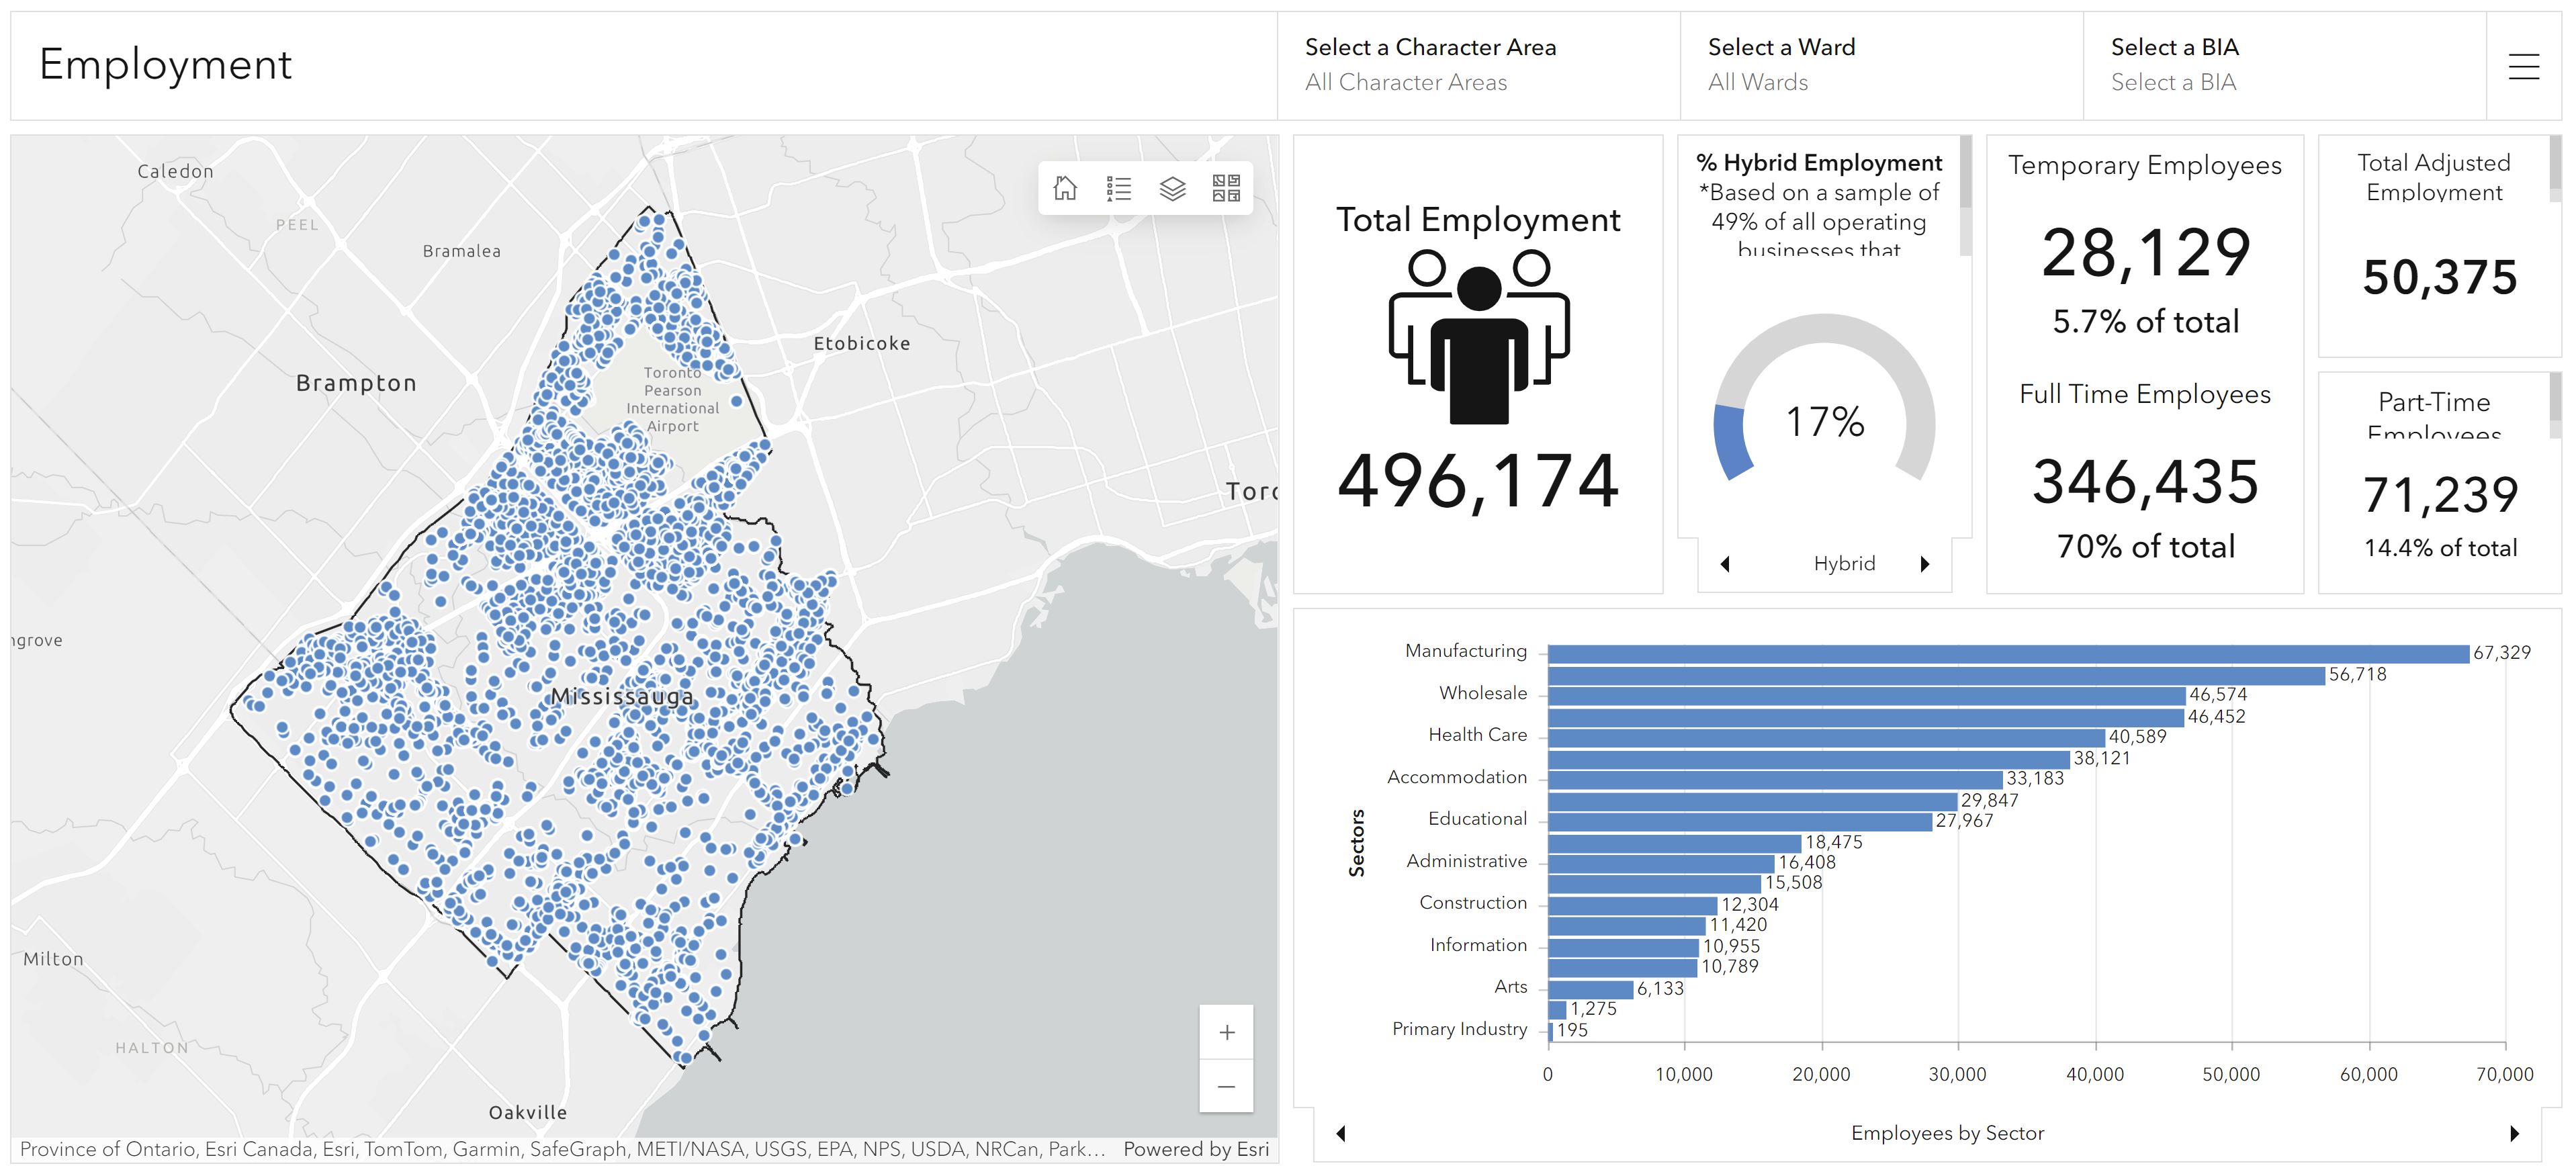Image resolution: width=2576 pixels, height=1176 pixels.
Task: Click the map Home extent icon
Action: 1065,188
